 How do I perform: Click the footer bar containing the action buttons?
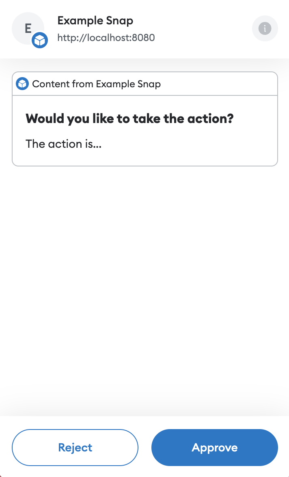(144, 447)
